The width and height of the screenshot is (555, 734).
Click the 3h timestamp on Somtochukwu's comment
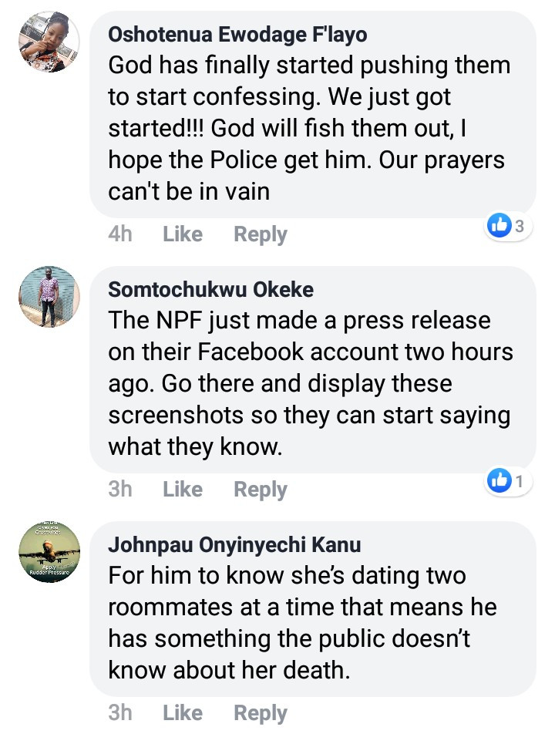(120, 489)
